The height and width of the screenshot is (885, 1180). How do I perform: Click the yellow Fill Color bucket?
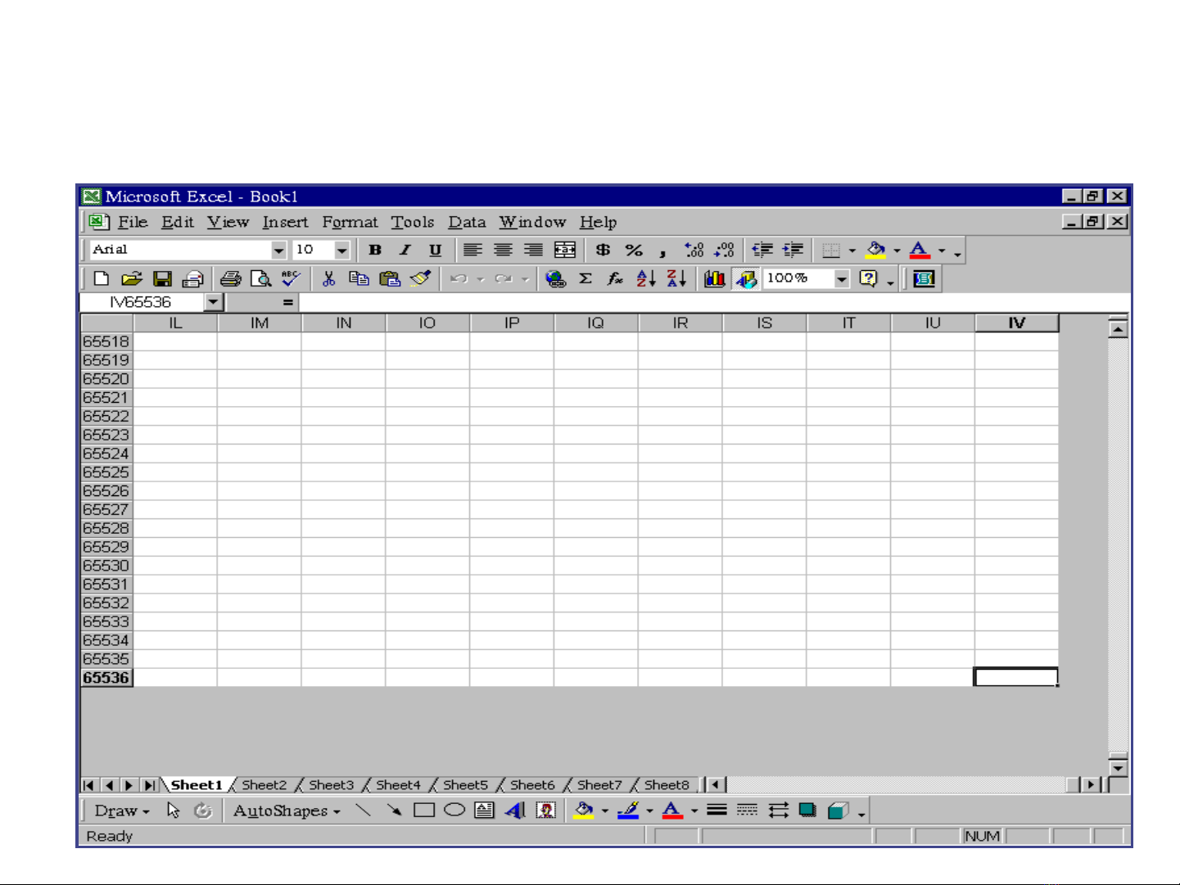coord(875,251)
